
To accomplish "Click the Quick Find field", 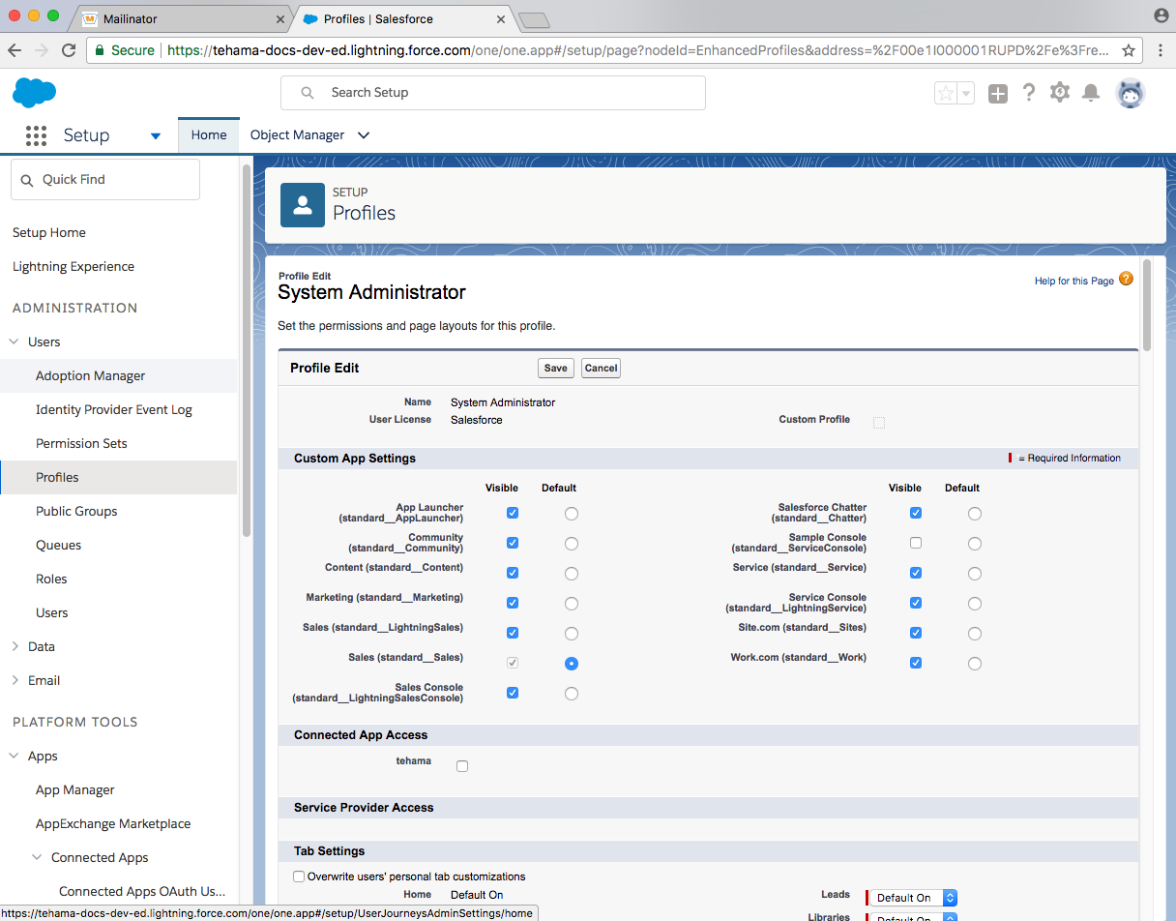I will [105, 180].
